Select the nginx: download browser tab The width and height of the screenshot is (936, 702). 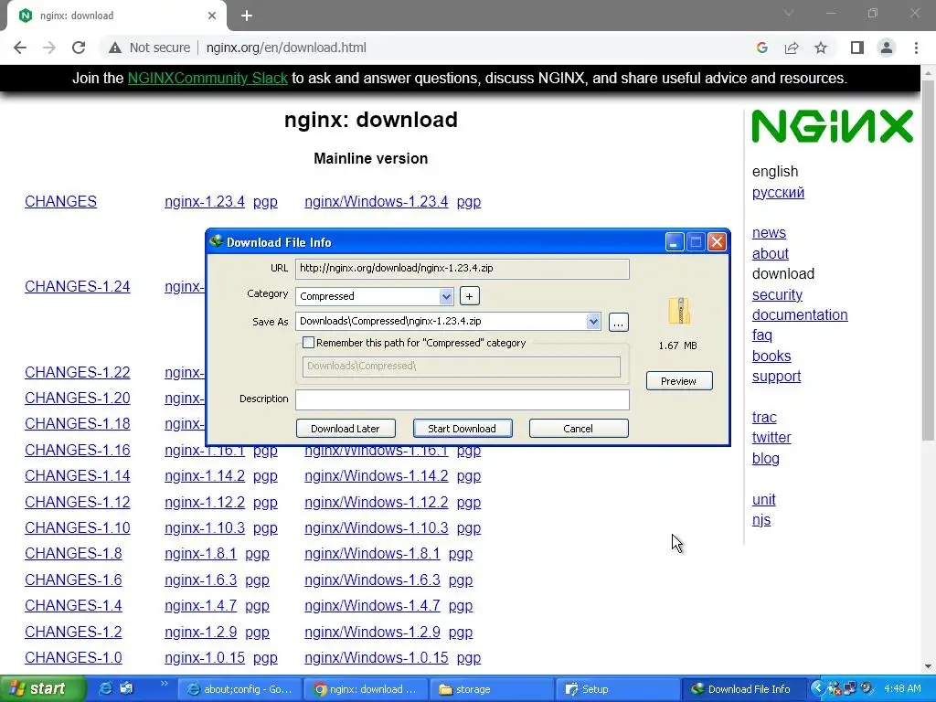116,16
